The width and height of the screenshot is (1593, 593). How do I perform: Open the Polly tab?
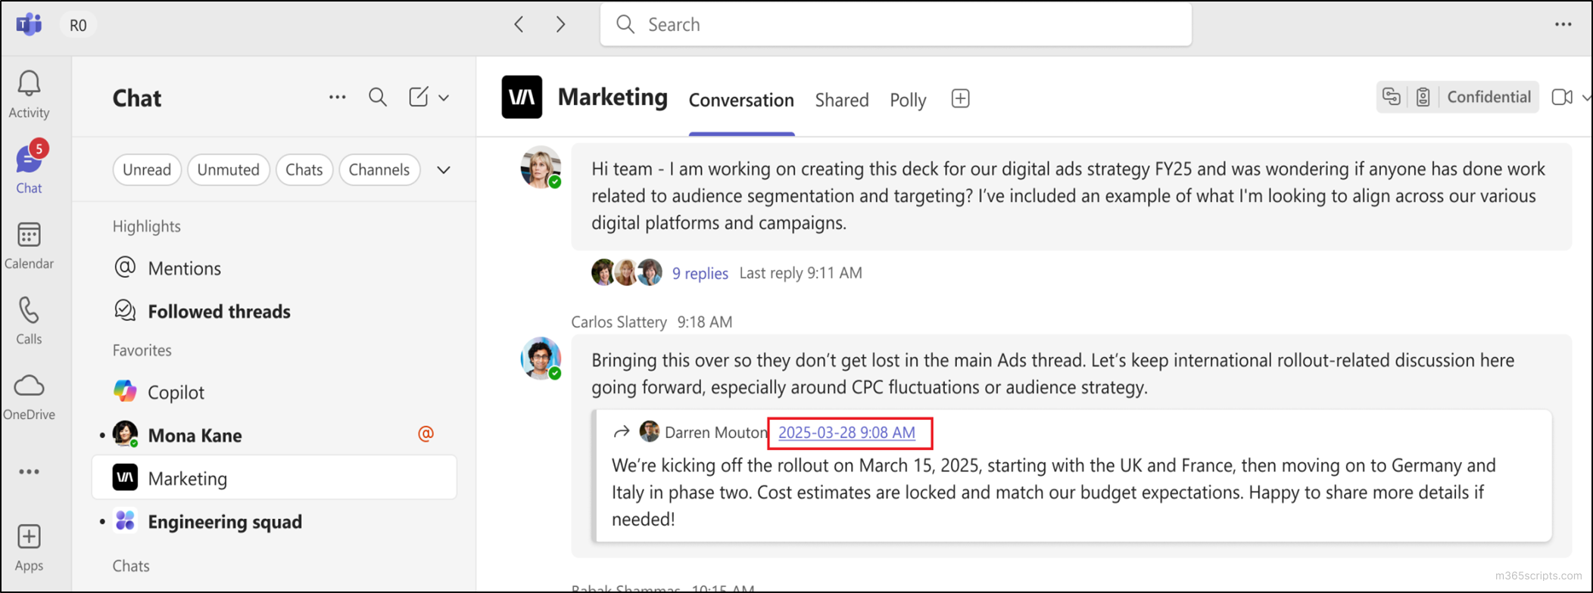tap(908, 100)
